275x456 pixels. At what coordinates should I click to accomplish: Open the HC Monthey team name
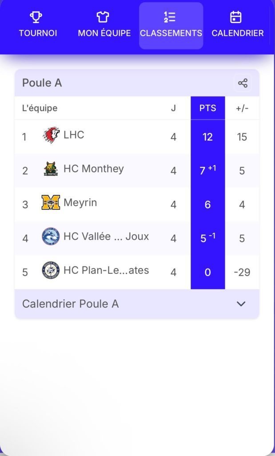point(94,169)
